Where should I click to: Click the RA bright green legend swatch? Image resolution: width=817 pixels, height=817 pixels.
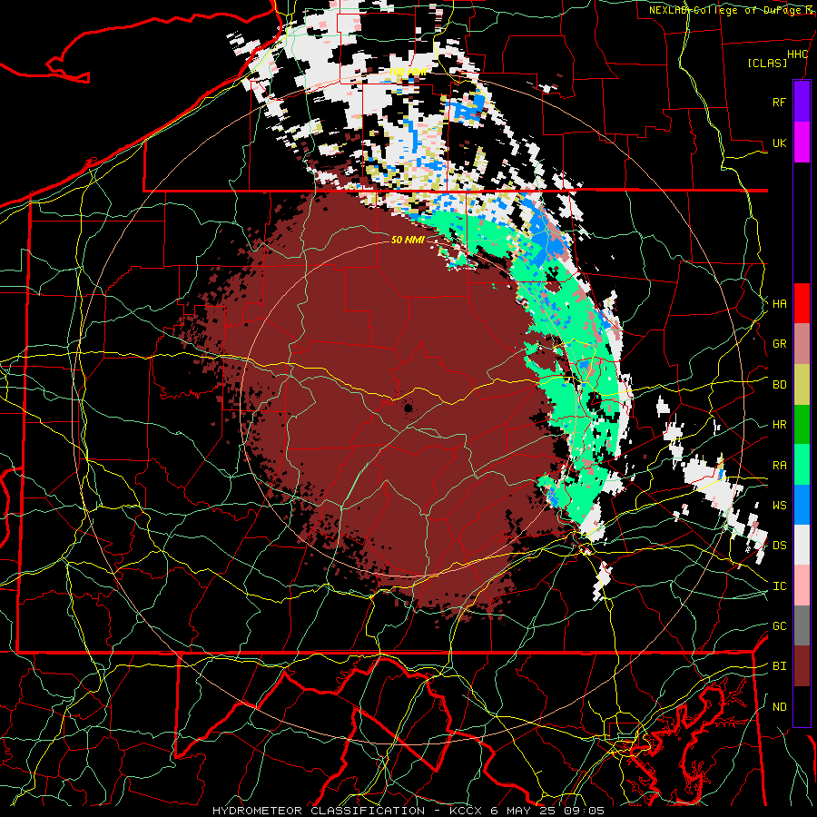[802, 465]
